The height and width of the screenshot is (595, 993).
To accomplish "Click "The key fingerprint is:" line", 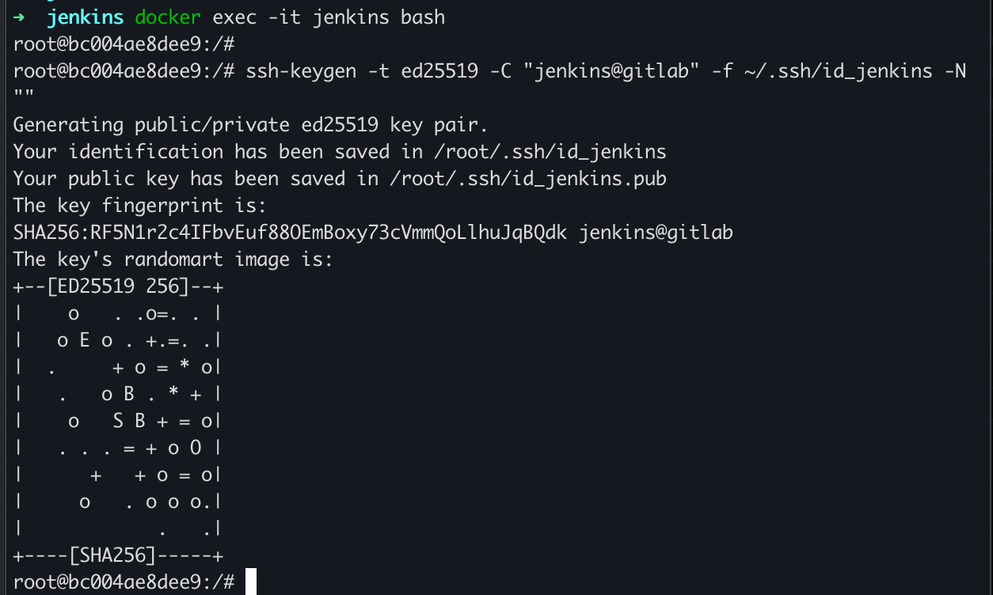I will 140,206.
